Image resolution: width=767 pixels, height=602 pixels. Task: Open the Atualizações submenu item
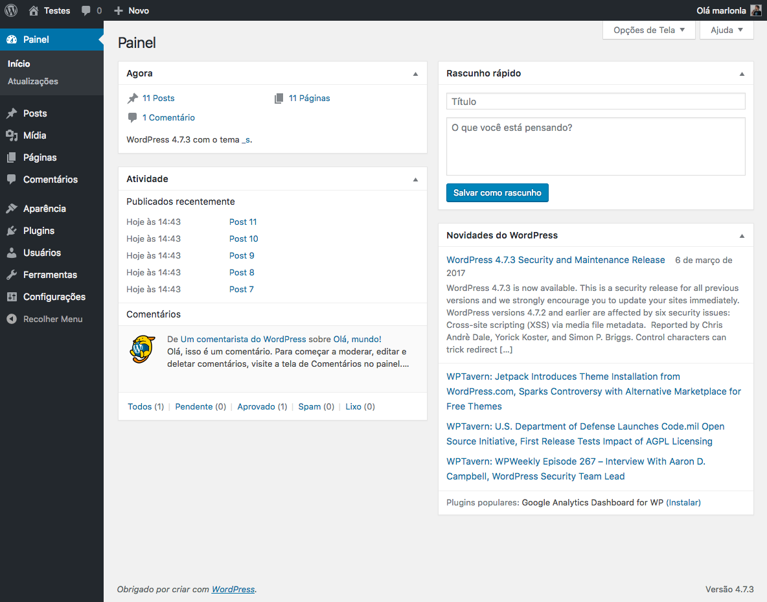click(x=33, y=81)
